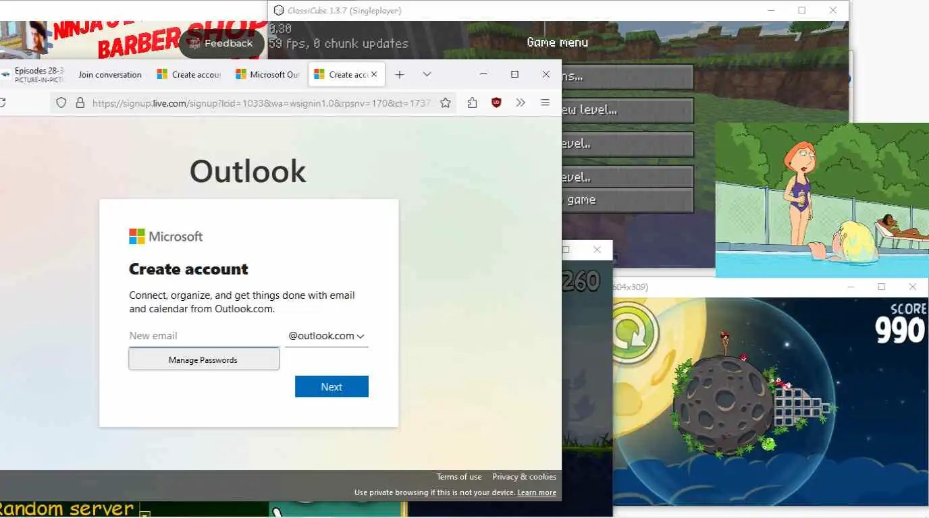Minimize the Firefox browser window

click(483, 74)
